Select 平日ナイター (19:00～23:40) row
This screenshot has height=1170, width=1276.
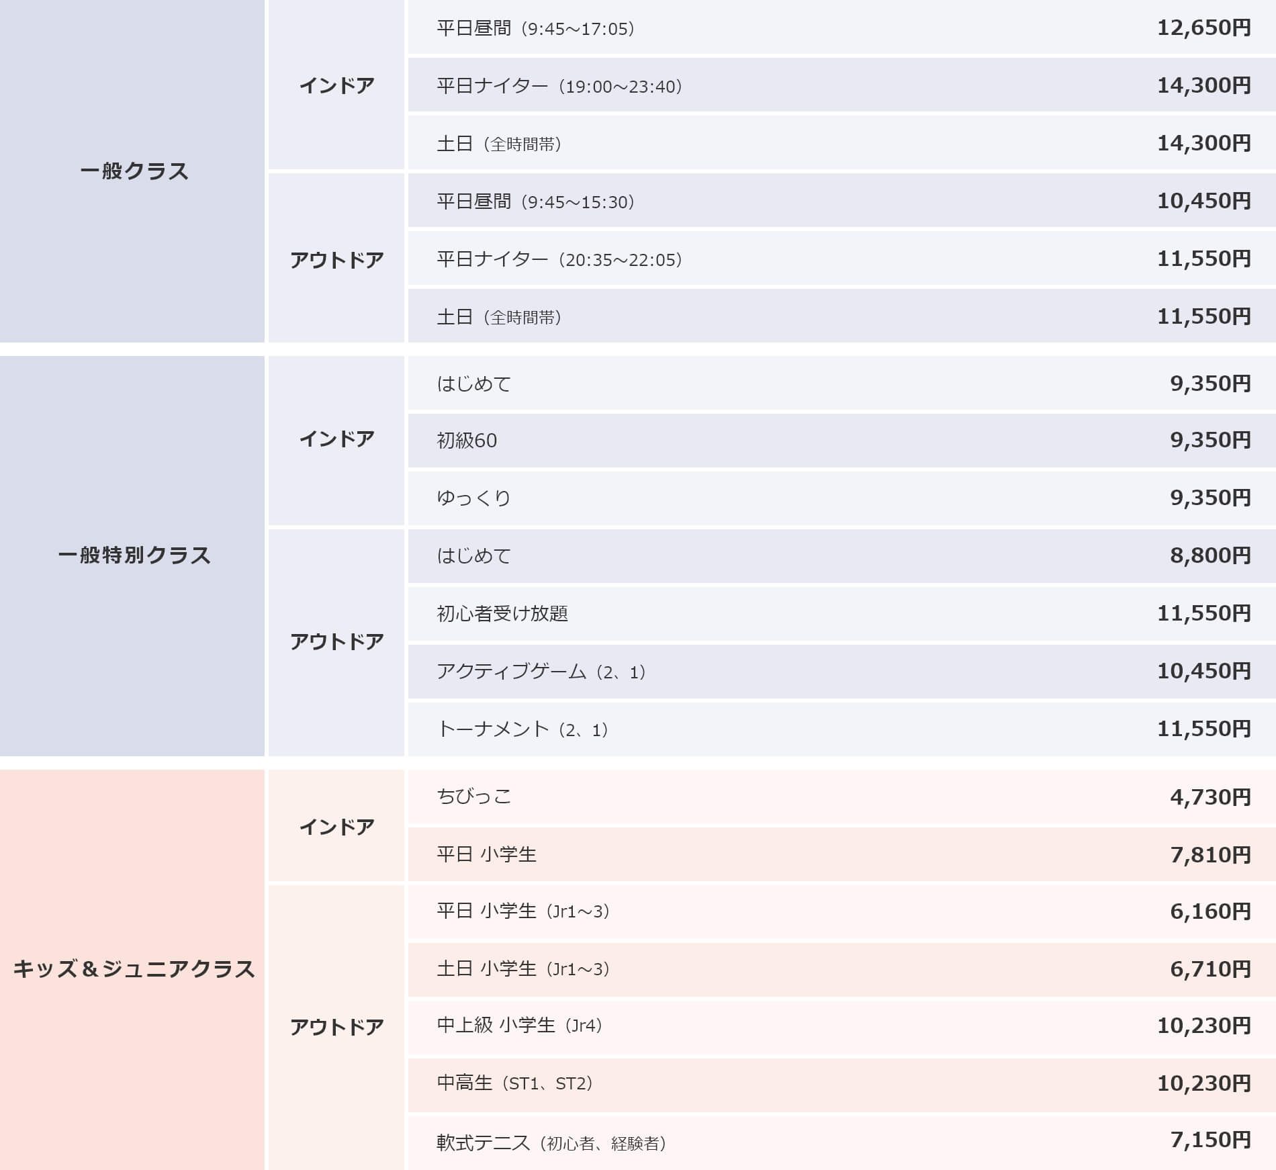coord(559,86)
